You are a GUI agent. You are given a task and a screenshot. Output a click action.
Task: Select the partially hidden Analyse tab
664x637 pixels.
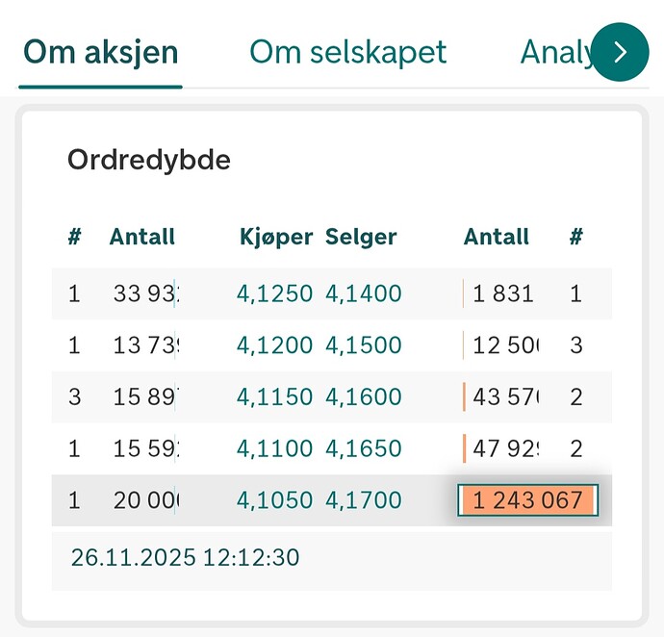click(553, 52)
